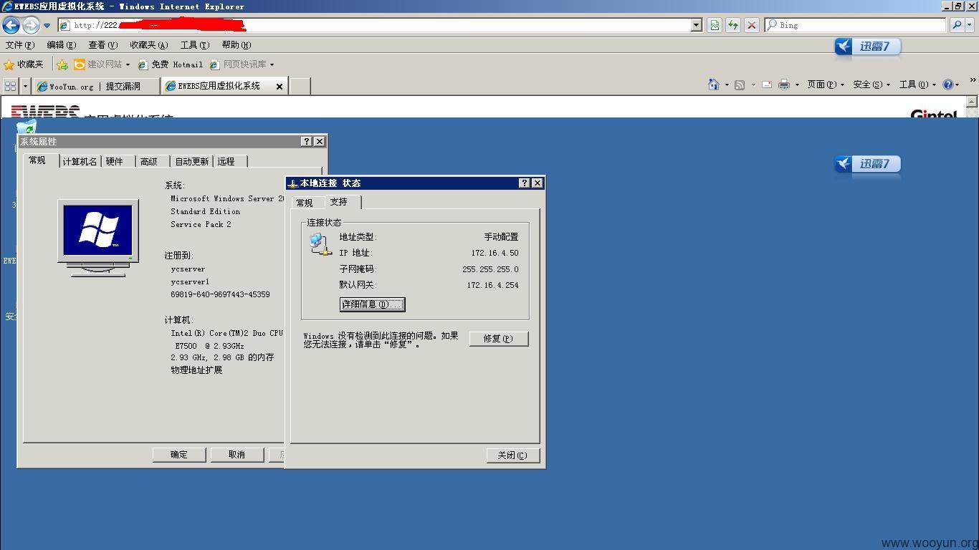Open the 查看(V) menu
The width and height of the screenshot is (979, 550).
(103, 45)
